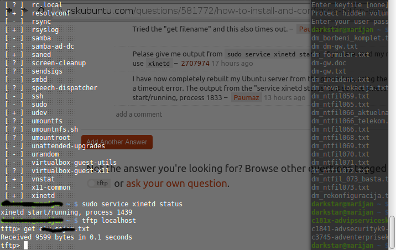This screenshot has height=250, width=396.
Task: Open Paumaz profile beside '13 hours ago'
Action: pyautogui.click(x=246, y=98)
